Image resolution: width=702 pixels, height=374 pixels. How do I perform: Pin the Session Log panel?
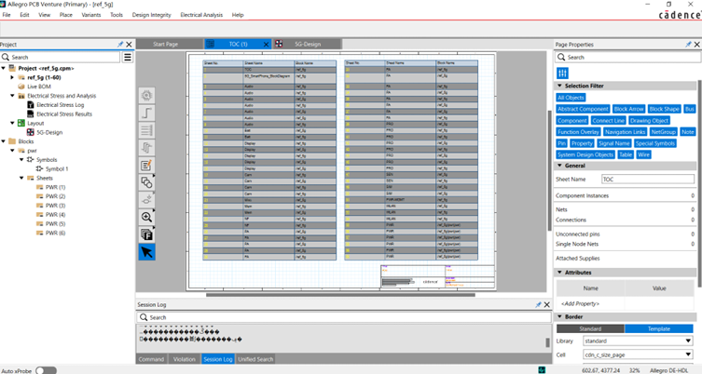tap(538, 305)
